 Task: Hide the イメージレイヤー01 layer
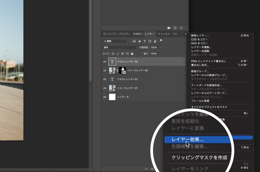105,88
